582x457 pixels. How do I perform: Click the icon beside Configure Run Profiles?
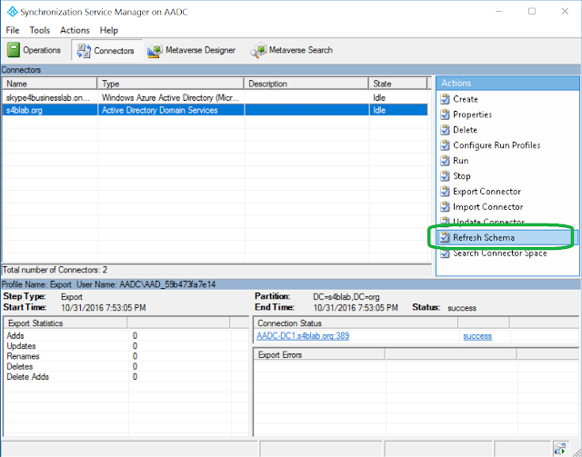(x=445, y=145)
